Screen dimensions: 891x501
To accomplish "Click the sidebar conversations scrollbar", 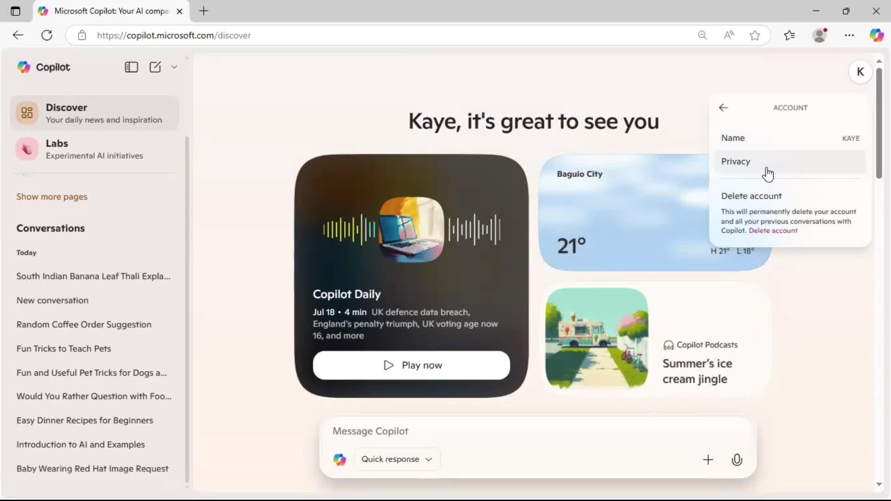I will click(x=187, y=309).
